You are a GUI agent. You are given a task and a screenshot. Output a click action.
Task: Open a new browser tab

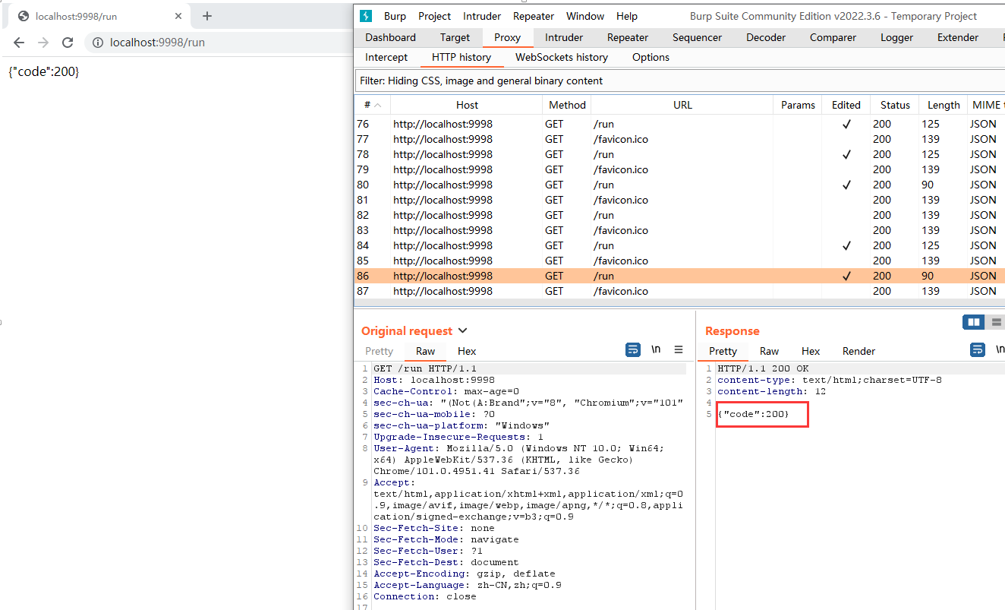click(x=207, y=16)
